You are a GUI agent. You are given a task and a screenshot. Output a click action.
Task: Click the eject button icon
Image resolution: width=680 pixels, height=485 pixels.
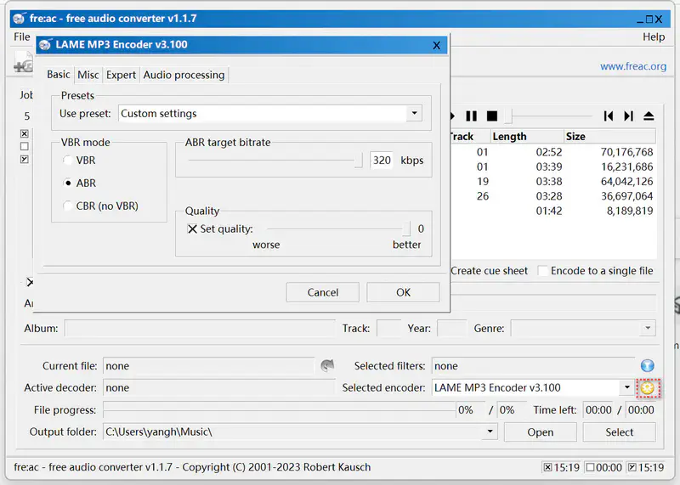(649, 116)
